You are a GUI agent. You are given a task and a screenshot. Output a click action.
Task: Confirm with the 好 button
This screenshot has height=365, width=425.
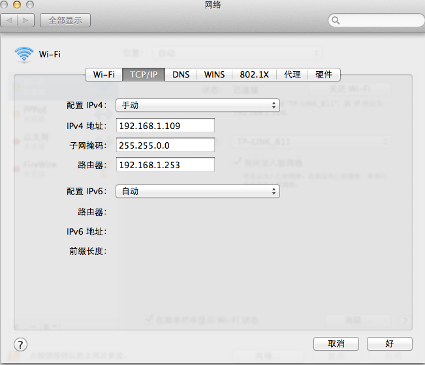tap(390, 344)
